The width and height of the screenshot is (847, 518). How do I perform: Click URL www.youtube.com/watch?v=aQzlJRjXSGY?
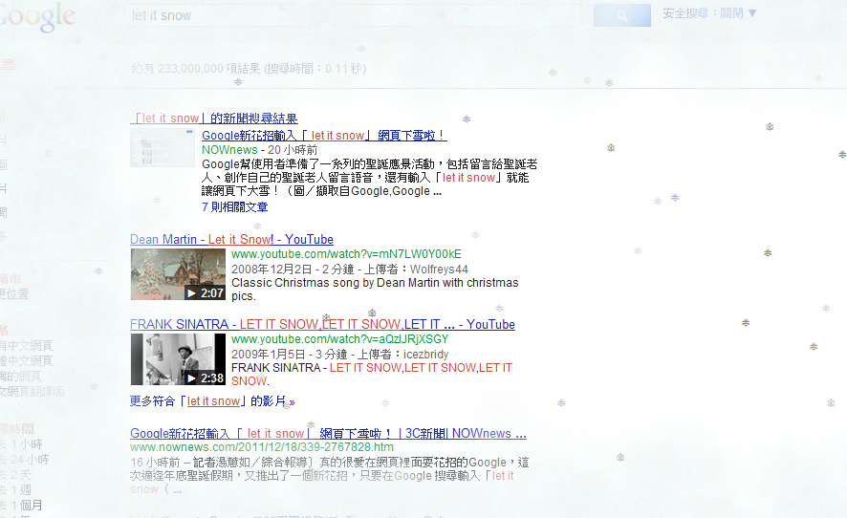pyautogui.click(x=339, y=339)
